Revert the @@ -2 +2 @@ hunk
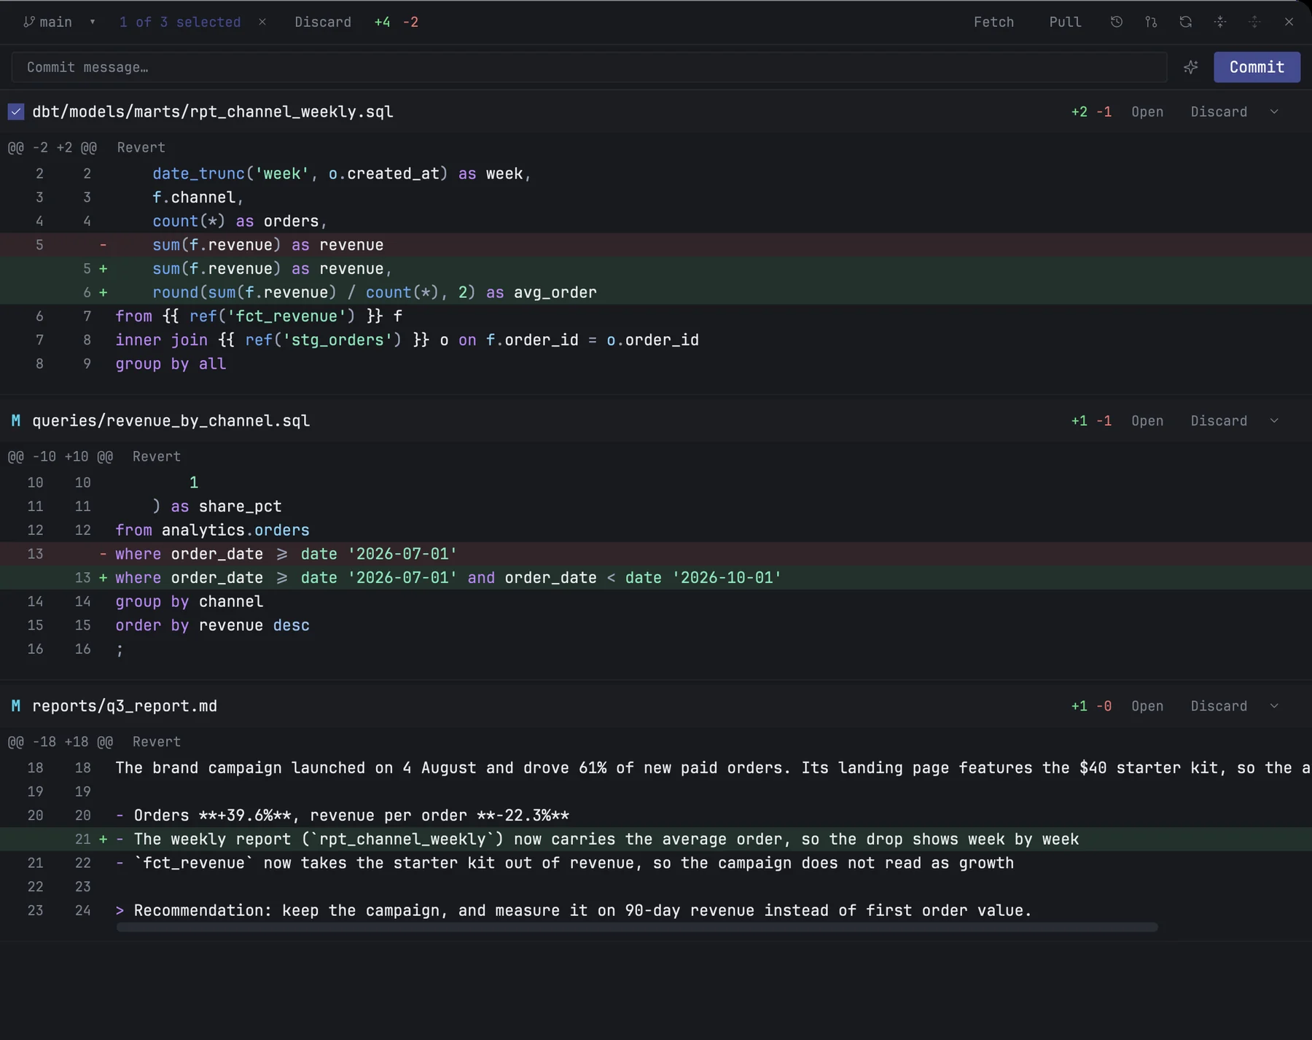 (141, 147)
